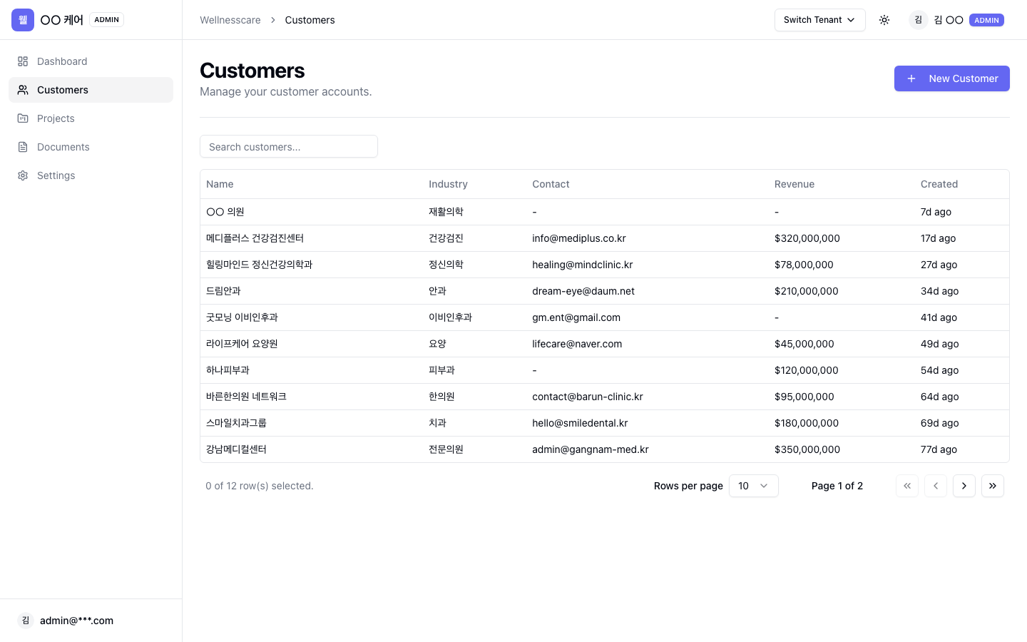Click the Dashboard icon in sidebar
The height and width of the screenshot is (642, 1027).
point(23,61)
